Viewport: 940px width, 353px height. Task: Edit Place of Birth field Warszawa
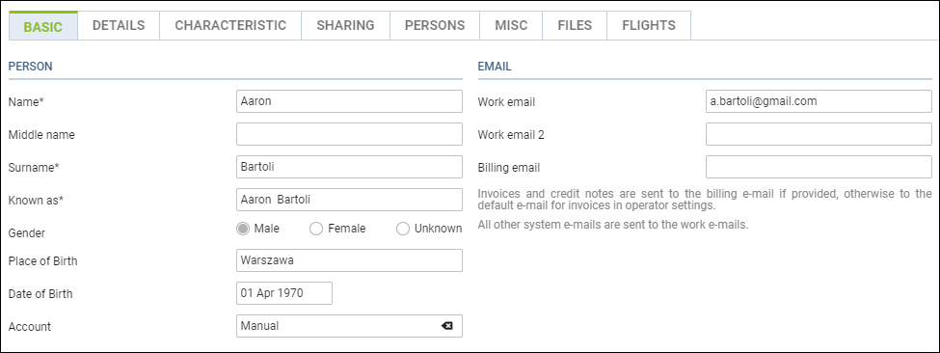pyautogui.click(x=350, y=260)
